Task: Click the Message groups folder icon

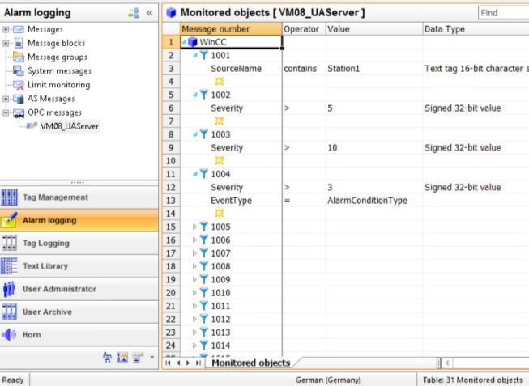Action: tap(19, 57)
